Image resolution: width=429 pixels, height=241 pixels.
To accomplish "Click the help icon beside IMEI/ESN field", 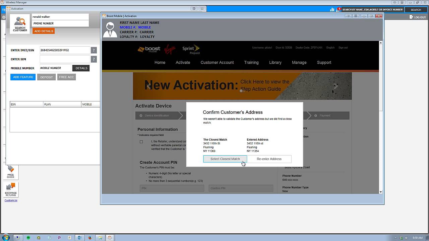I will (94, 50).
